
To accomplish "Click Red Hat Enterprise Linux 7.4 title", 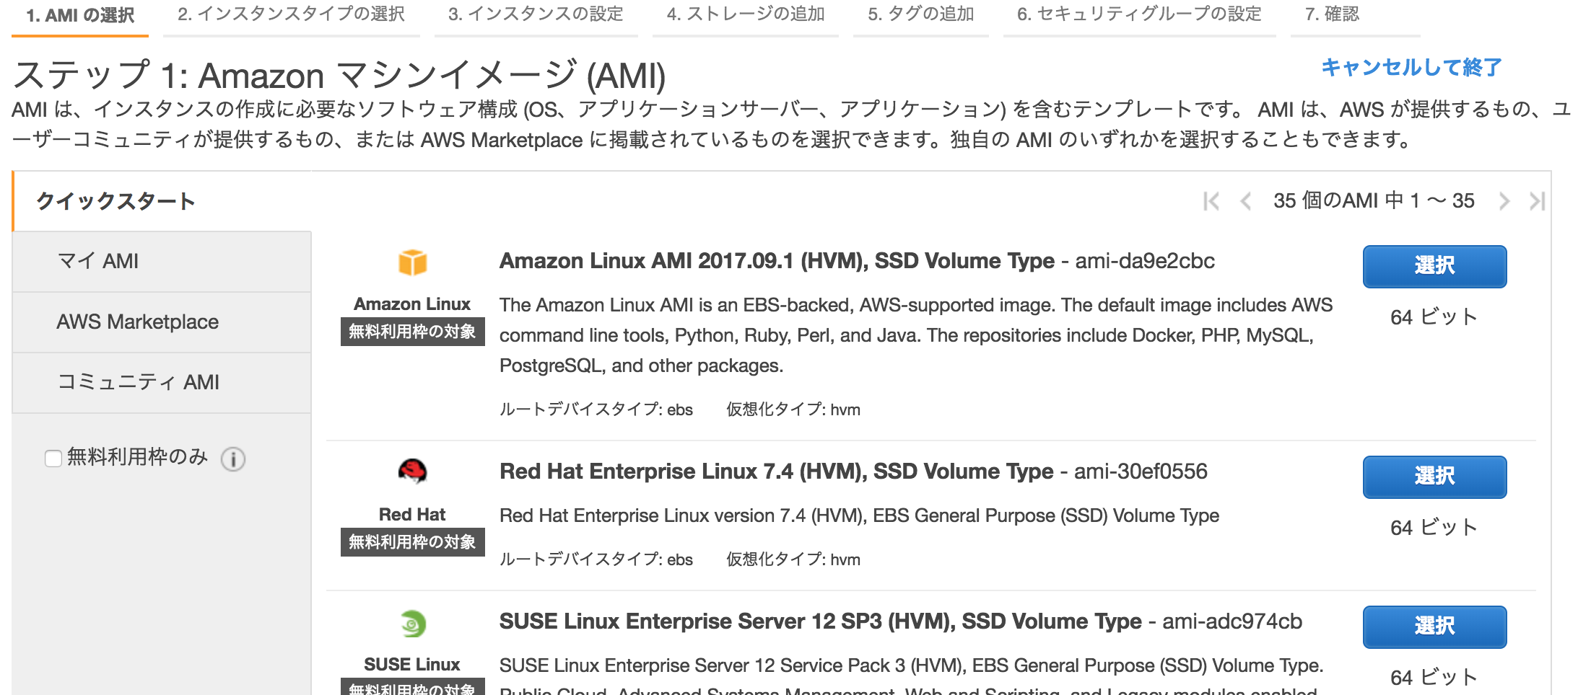I will (x=776, y=472).
